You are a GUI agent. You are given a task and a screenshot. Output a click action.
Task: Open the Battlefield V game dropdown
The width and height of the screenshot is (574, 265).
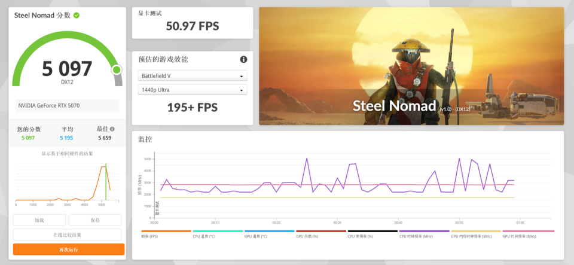tap(193, 76)
